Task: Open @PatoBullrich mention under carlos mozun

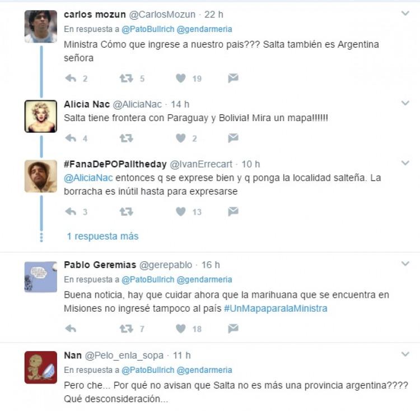Action: coord(148,29)
